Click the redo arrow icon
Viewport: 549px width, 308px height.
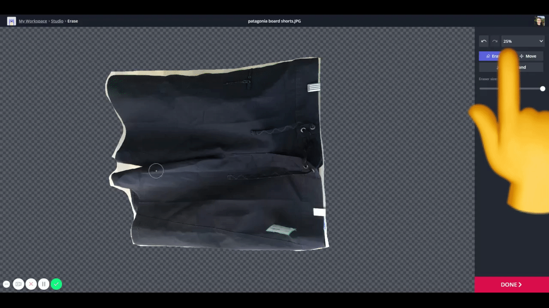coord(495,41)
